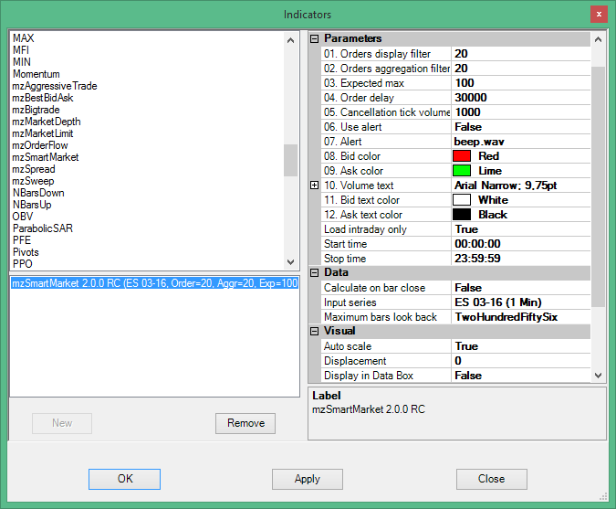Click indicator list scroll down arrow

pos(291,262)
